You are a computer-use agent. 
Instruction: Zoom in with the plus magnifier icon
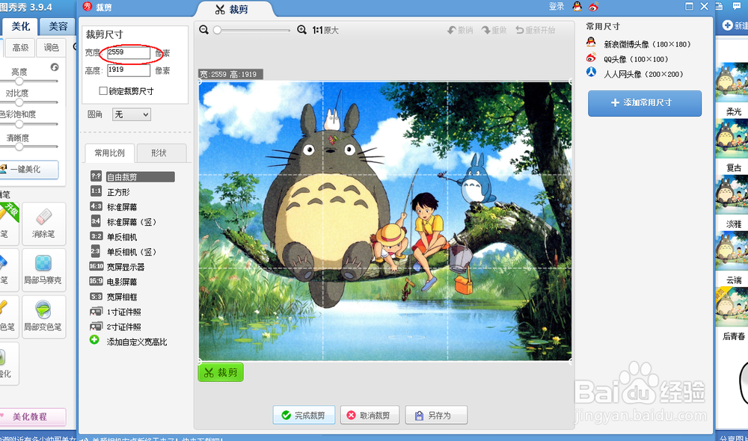coord(301,30)
